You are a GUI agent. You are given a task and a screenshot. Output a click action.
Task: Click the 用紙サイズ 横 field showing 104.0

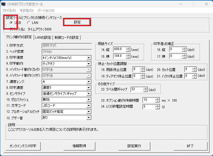click(120, 56)
